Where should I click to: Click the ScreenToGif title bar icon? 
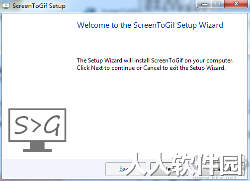pos(6,6)
